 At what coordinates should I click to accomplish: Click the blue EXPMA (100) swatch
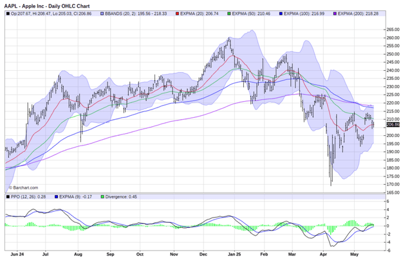click(x=281, y=14)
